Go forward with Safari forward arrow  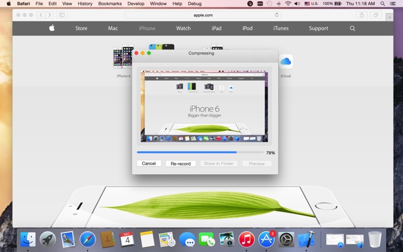(x=50, y=15)
